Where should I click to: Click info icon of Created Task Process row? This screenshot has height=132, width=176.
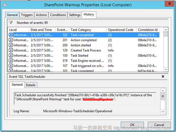pyautogui.click(x=11, y=50)
